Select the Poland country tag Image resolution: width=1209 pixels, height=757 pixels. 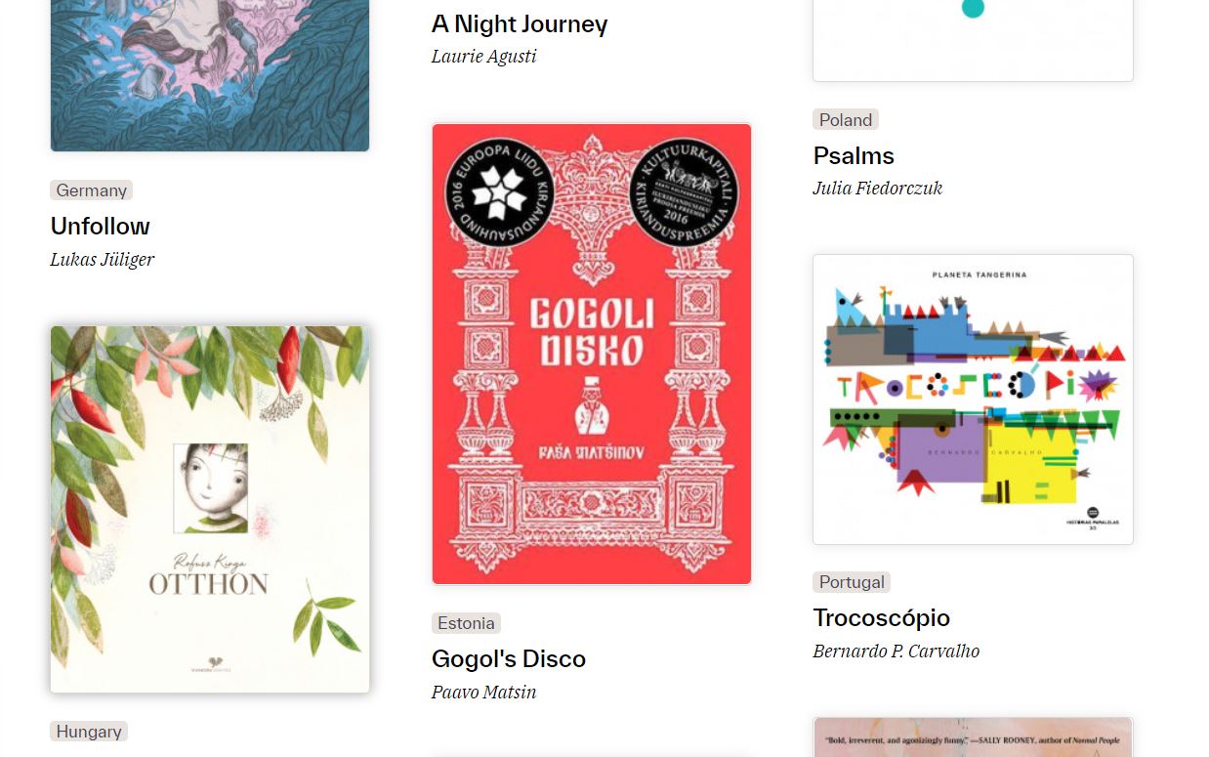pos(846,120)
